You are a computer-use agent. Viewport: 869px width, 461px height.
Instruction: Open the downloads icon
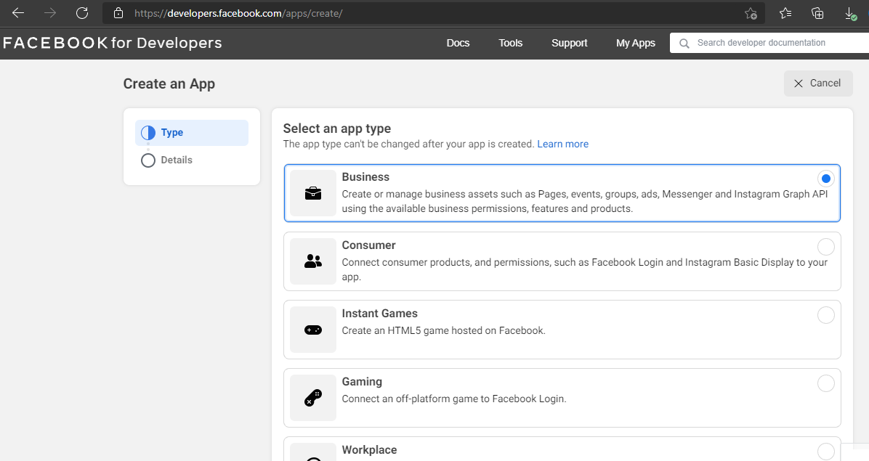(x=850, y=13)
